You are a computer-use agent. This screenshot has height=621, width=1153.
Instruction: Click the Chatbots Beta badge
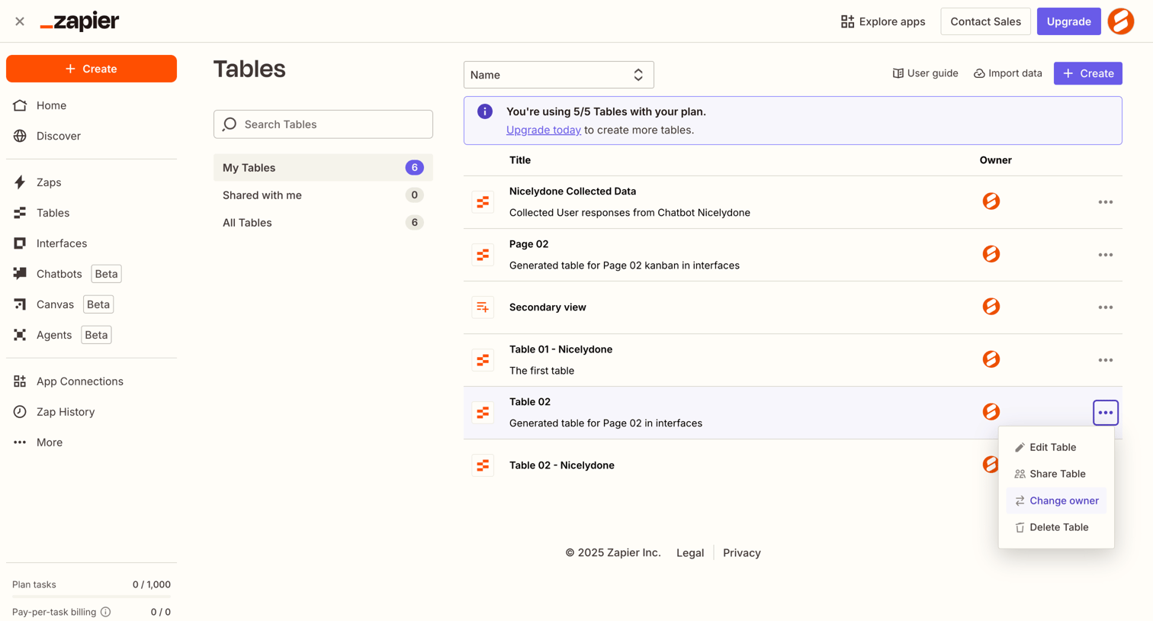106,274
